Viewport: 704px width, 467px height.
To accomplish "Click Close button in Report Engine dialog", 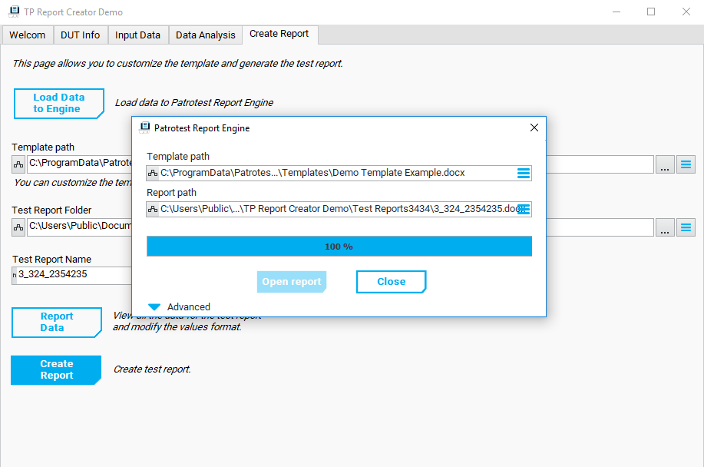I will coord(391,282).
